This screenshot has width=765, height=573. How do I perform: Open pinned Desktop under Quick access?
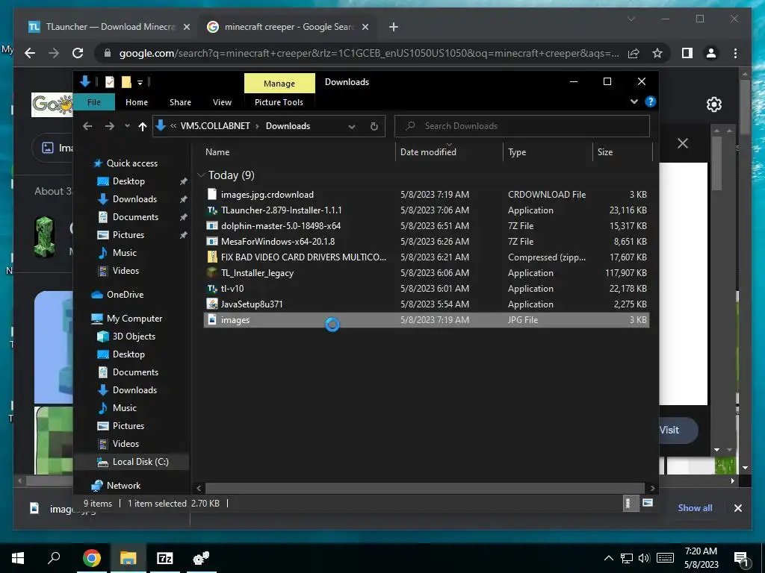coord(128,181)
